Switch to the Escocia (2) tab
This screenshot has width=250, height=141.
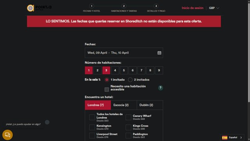[124, 105]
